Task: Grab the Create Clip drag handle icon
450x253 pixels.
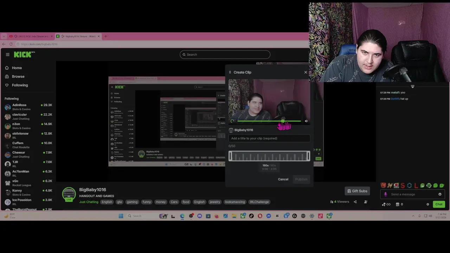Action: coord(230,72)
